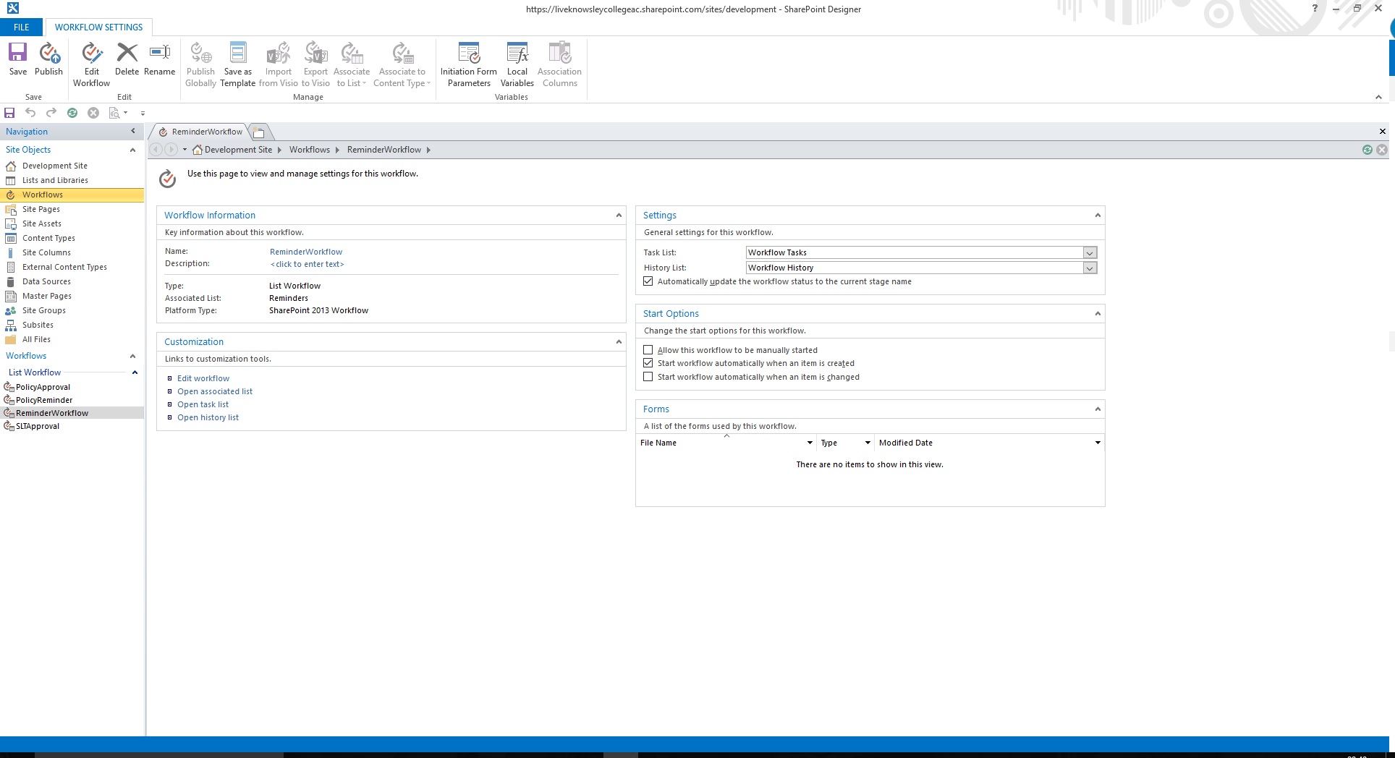Open the History List dropdown
Image resolution: width=1395 pixels, height=758 pixels.
(1090, 268)
